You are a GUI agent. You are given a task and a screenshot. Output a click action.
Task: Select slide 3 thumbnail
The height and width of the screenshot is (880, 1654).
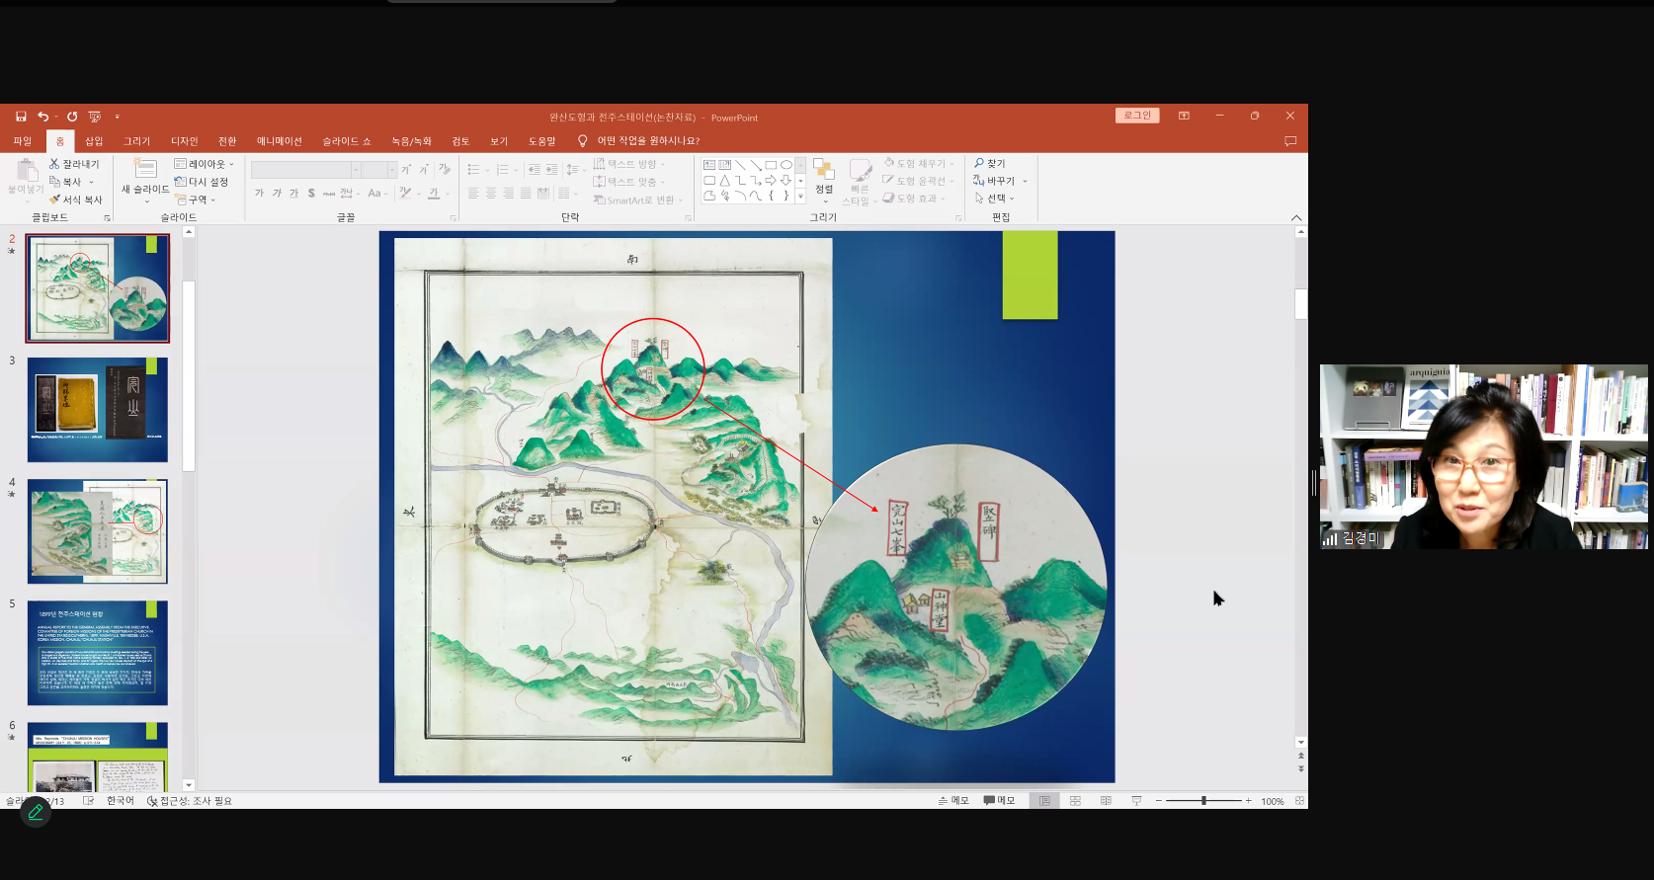tap(98, 410)
